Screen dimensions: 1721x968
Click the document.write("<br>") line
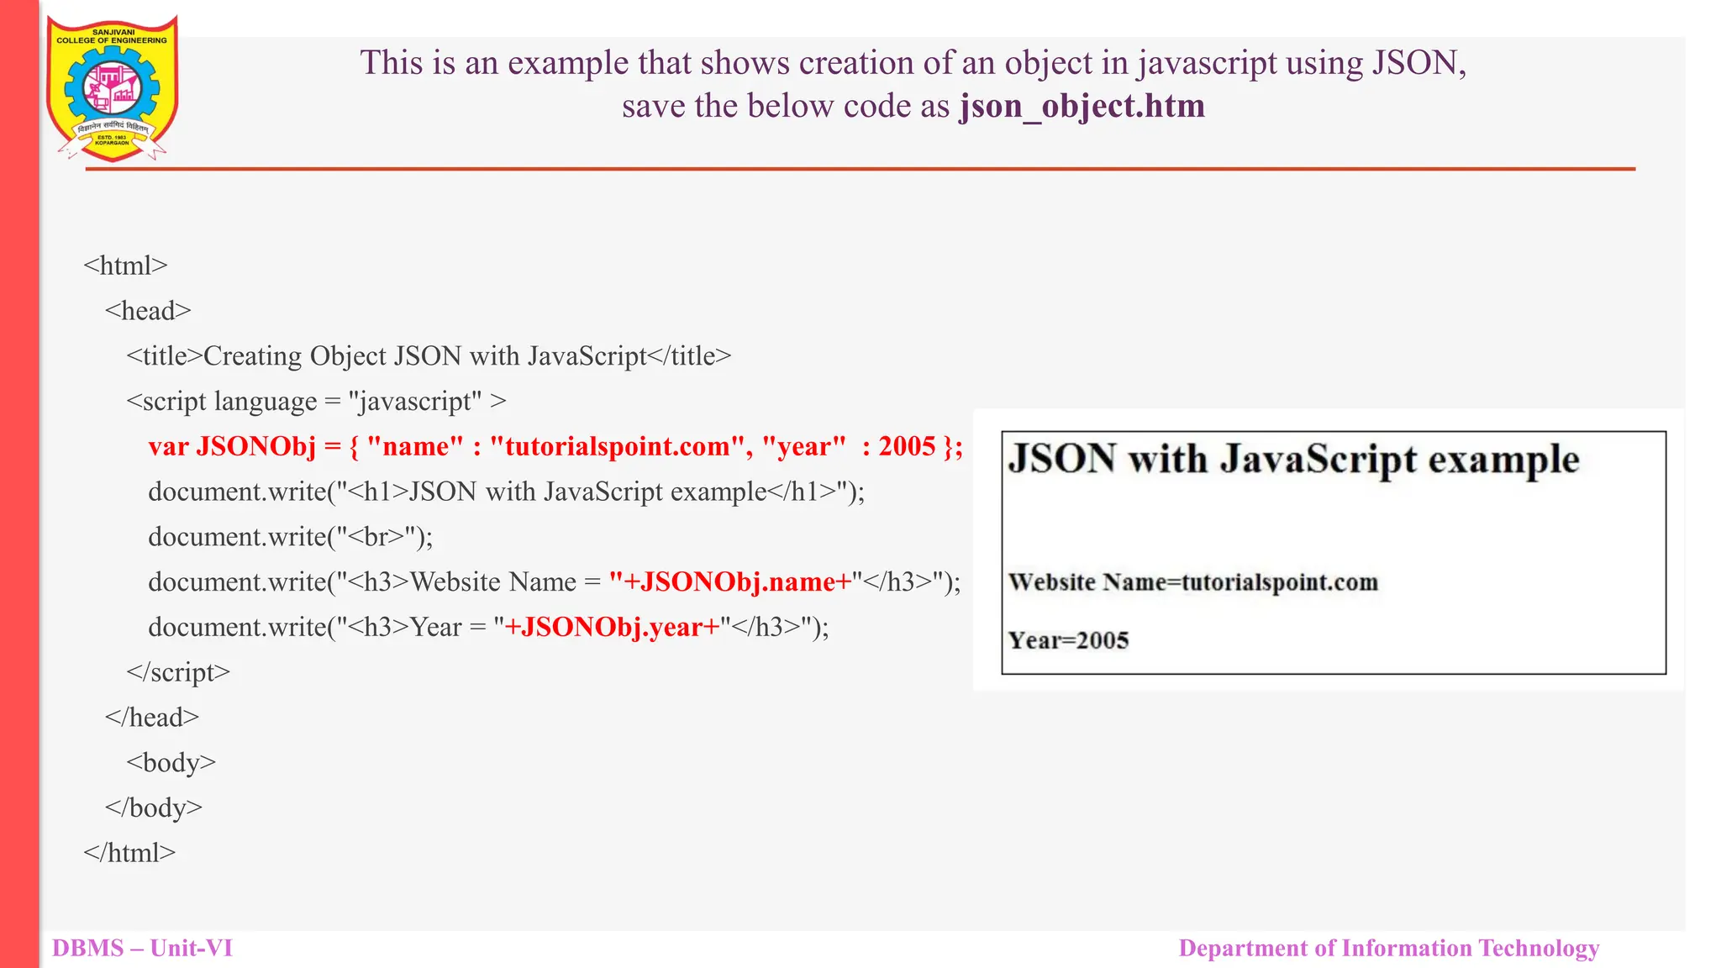click(291, 537)
